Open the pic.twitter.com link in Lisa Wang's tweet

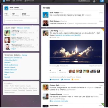[71, 35]
